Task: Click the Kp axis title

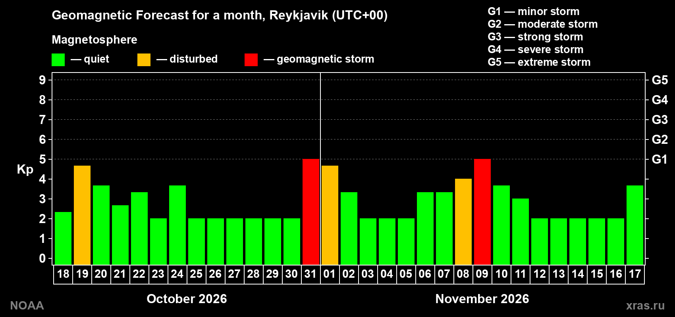Action: pyautogui.click(x=25, y=170)
